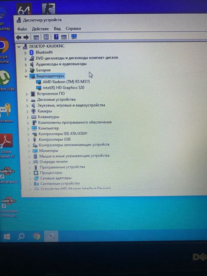Expand DVD-дисководы и дисководы компакт-дисков arrow
This screenshot has height=276, width=207.
point(25,59)
